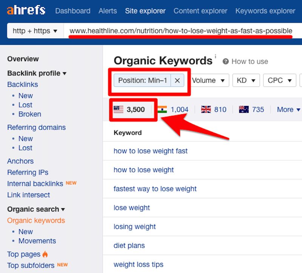Click the ahrefs logo

(26, 11)
